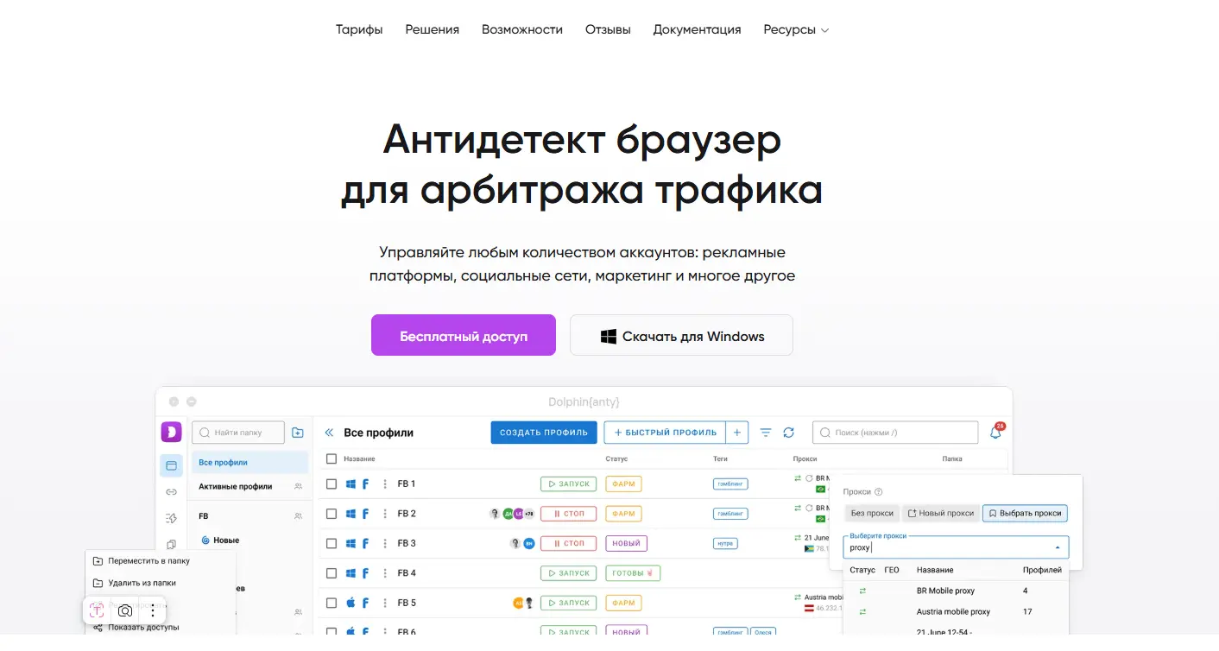Click the plus expander beside Быстрый профиль

736,433
